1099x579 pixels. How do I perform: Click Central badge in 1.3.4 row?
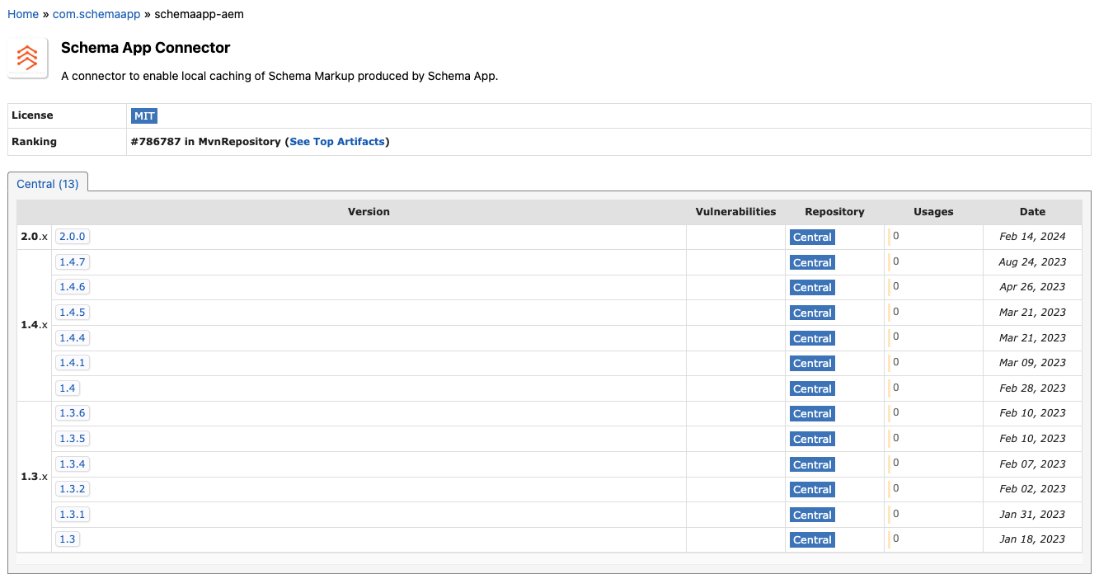[812, 464]
